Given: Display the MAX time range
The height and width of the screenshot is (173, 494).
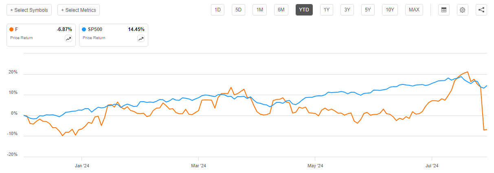Looking at the screenshot, I should coord(414,10).
